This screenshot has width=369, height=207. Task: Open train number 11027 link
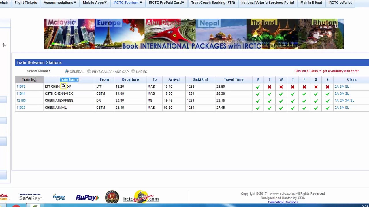pyautogui.click(x=21, y=108)
